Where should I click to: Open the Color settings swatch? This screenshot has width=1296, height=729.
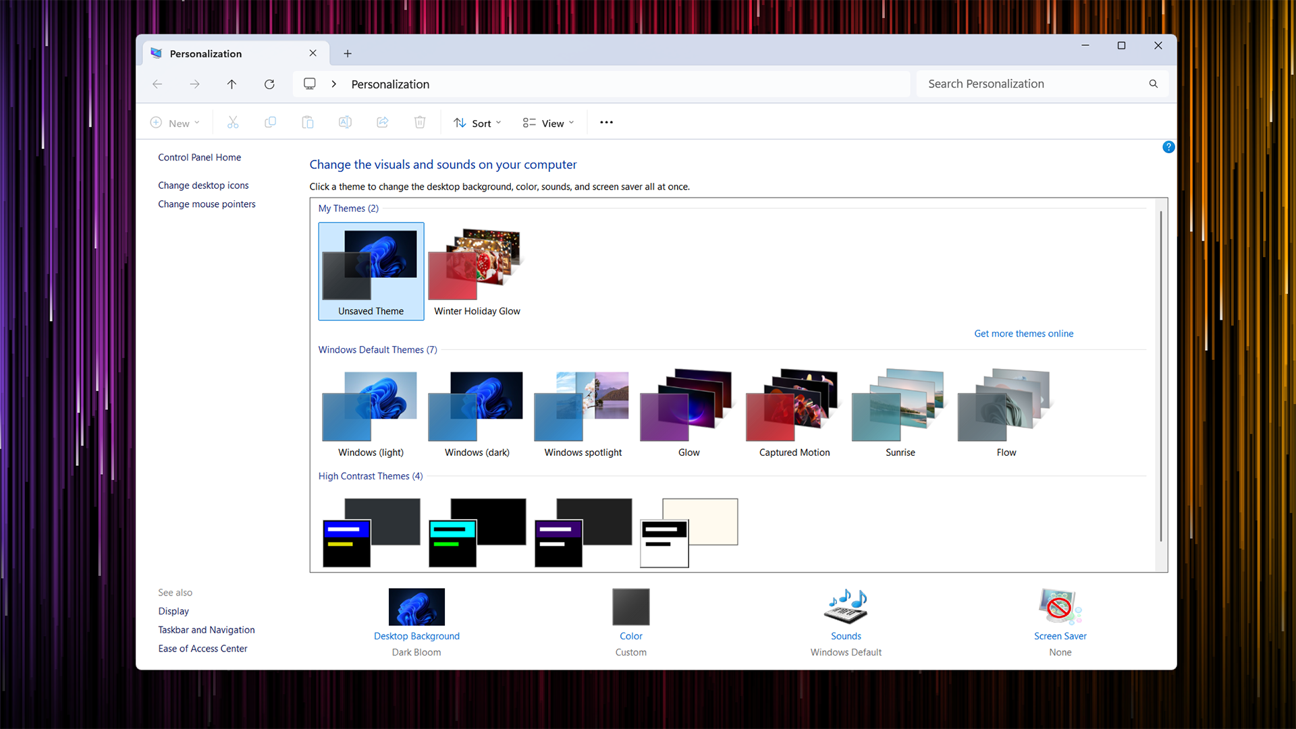point(631,607)
